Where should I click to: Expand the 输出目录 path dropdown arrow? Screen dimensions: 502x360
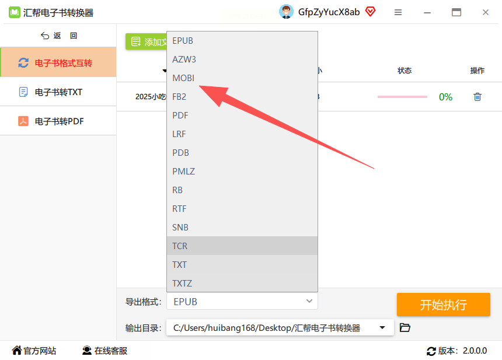click(382, 327)
